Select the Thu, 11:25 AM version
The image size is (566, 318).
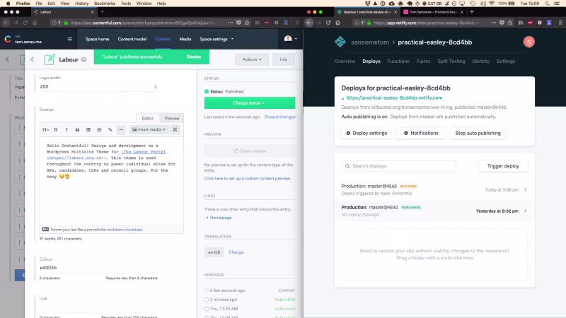(x=207, y=309)
